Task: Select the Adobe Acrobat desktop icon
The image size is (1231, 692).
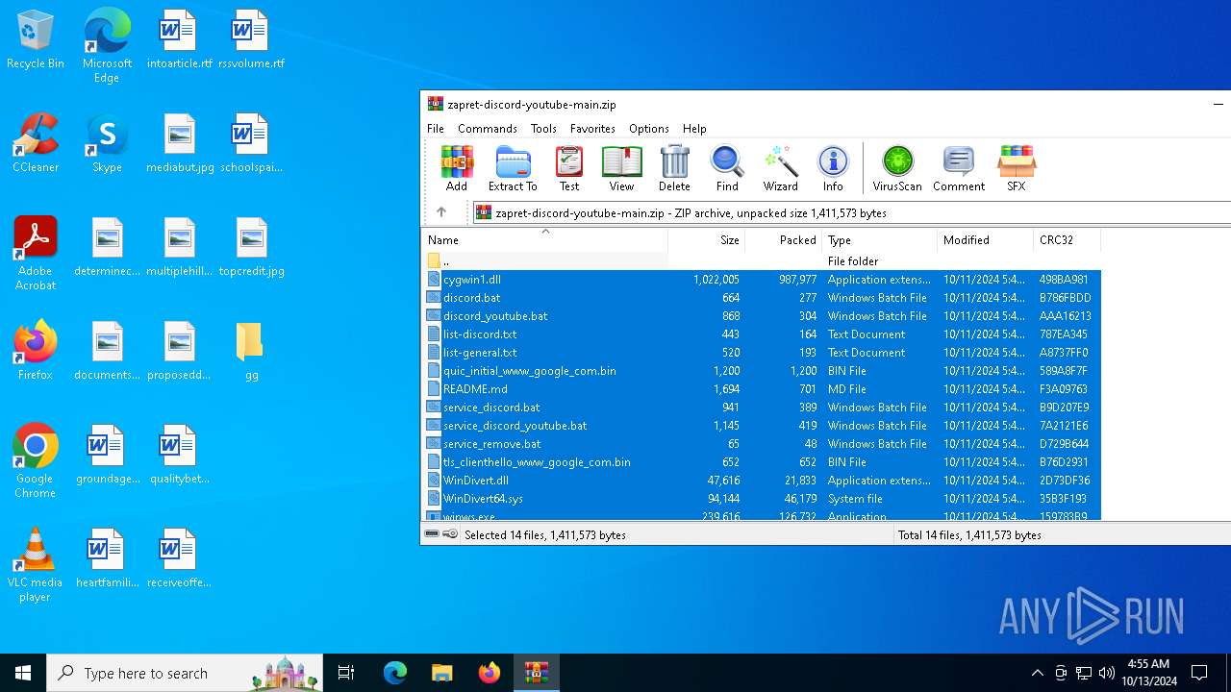Action: [x=36, y=253]
